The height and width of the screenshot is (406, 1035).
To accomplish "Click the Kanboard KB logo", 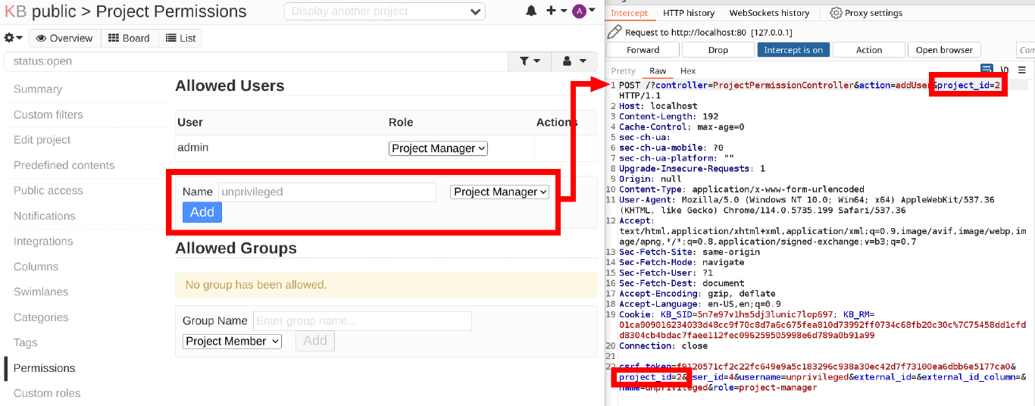I will click(15, 11).
